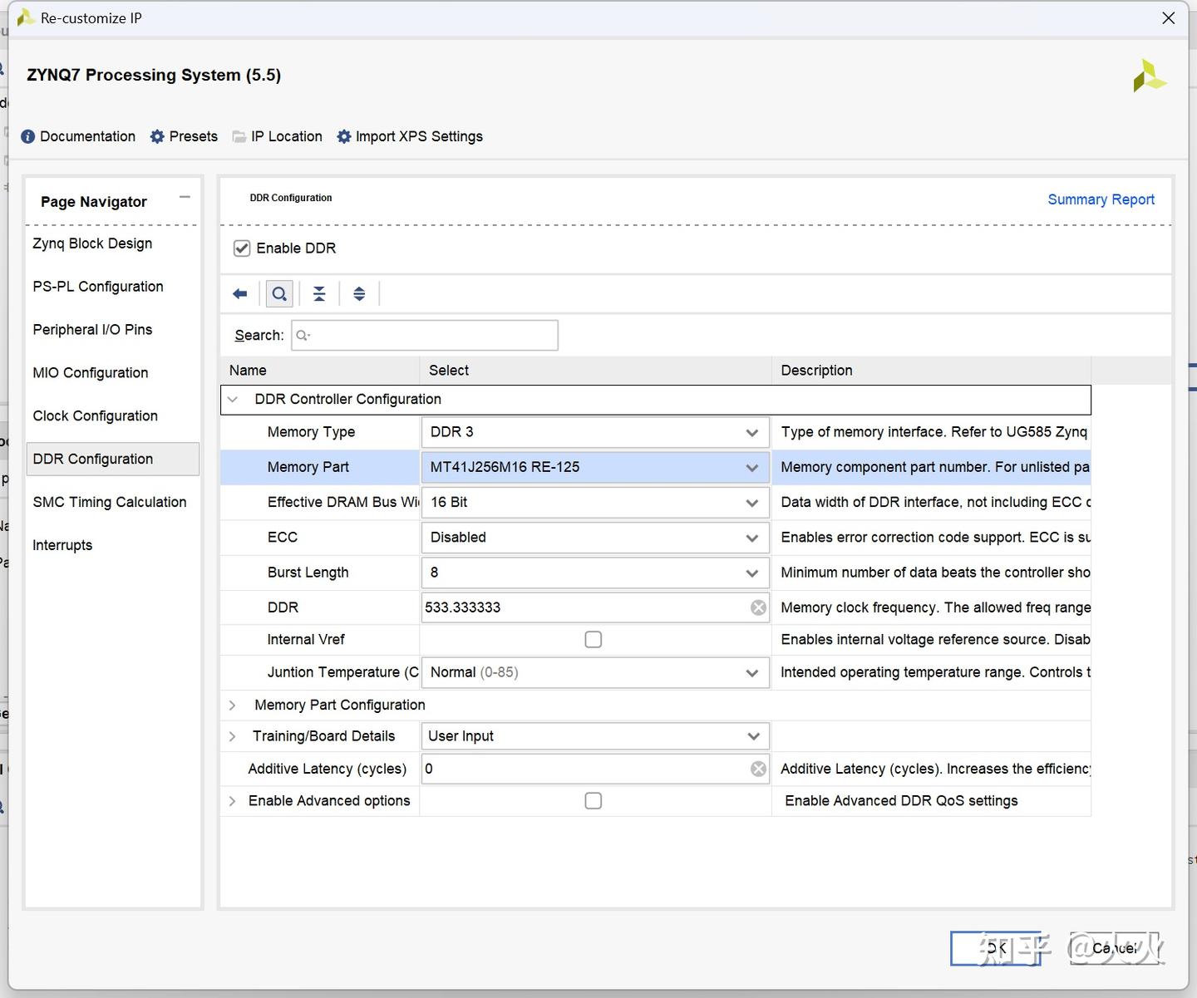This screenshot has width=1197, height=998.
Task: Click into the Search input field
Action: (432, 335)
